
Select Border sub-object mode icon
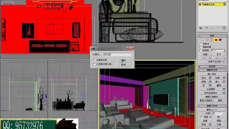[212, 40]
